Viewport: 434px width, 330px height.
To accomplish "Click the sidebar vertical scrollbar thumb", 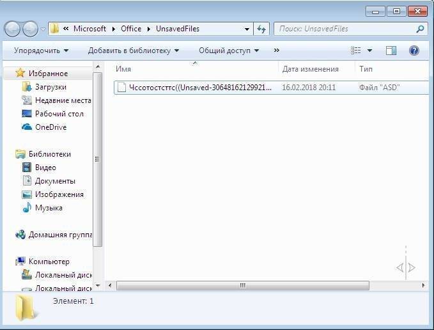I will tap(97, 159).
